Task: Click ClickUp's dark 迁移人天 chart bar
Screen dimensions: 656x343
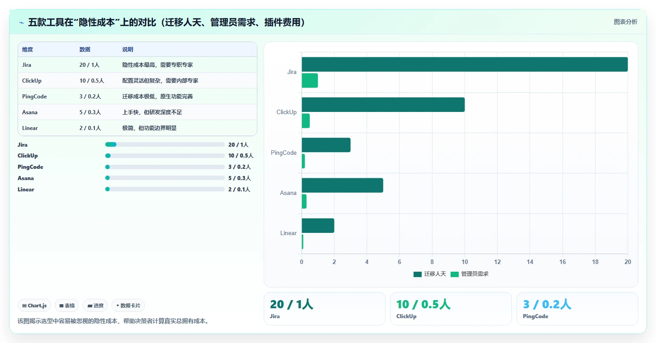Action: (x=383, y=105)
